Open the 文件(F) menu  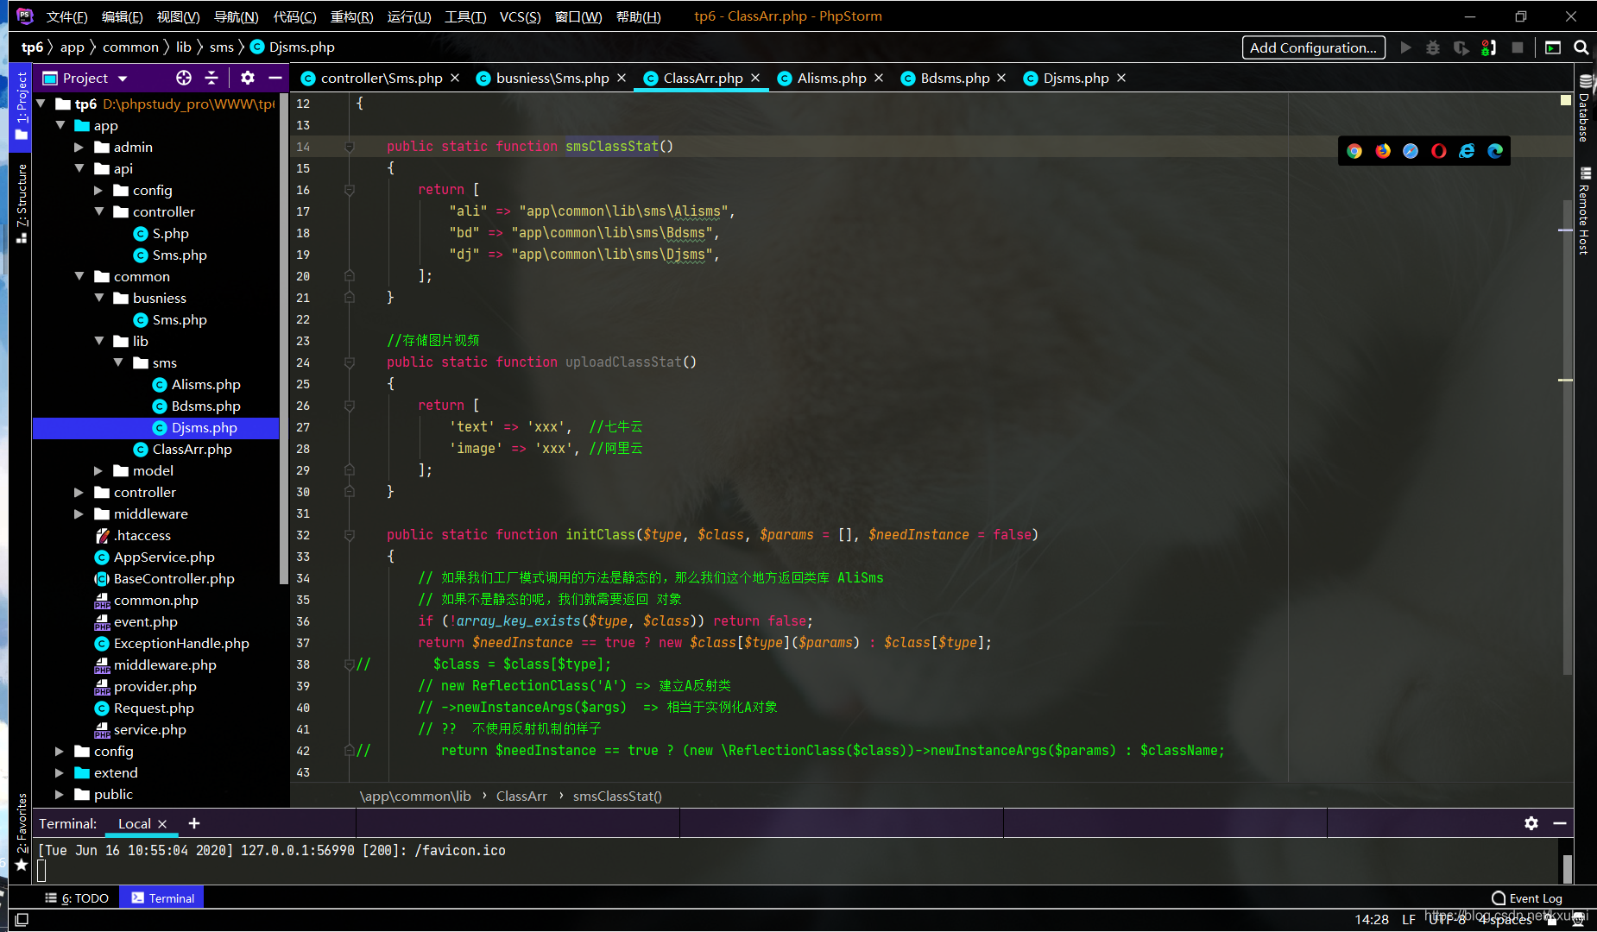(67, 16)
